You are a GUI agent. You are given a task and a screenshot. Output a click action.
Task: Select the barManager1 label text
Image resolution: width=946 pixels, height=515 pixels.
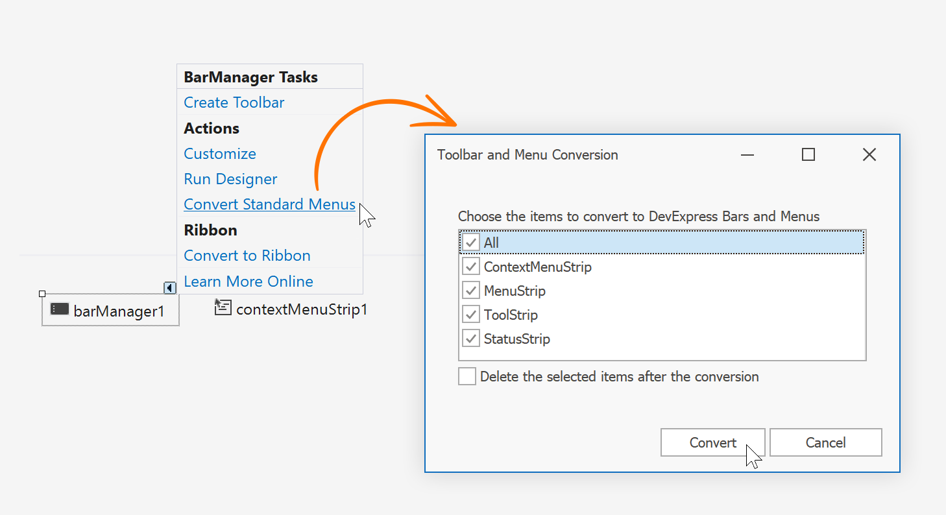pyautogui.click(x=119, y=311)
